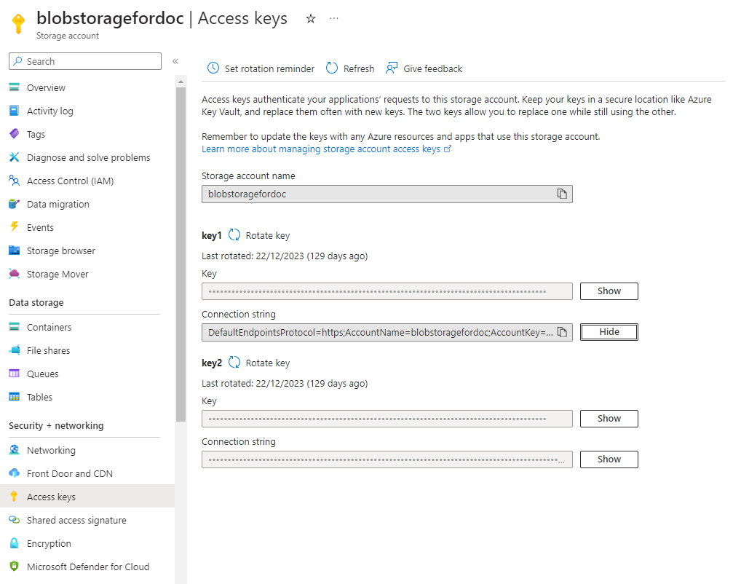This screenshot has width=741, height=584.
Task: Click key1 Last rotated date text
Action: (x=285, y=256)
